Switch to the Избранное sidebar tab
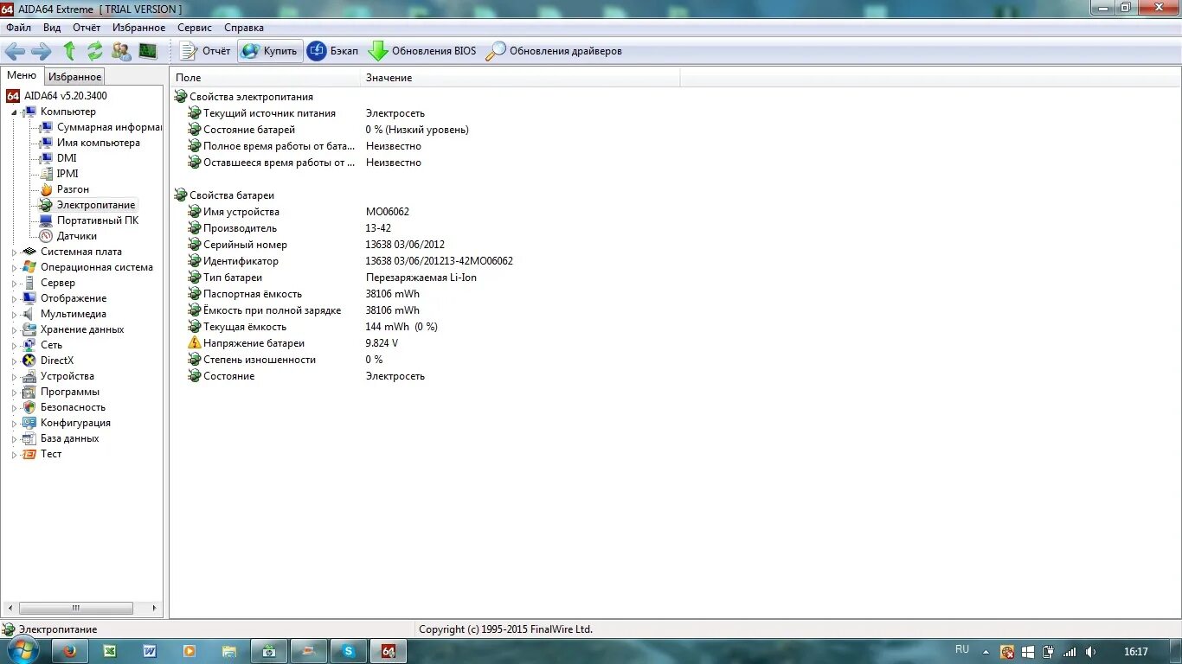 coord(74,77)
